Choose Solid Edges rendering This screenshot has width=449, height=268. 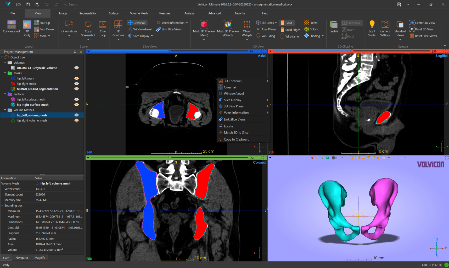(x=290, y=30)
